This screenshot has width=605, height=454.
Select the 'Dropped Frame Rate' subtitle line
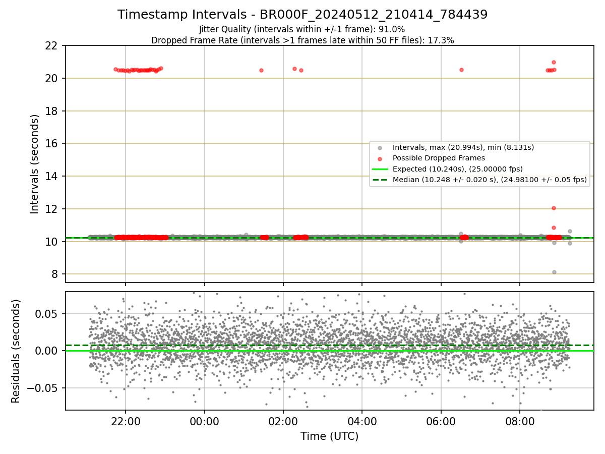[x=302, y=40]
